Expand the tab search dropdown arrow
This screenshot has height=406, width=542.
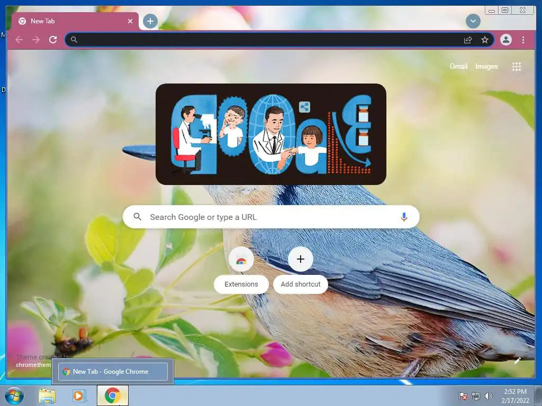[473, 21]
